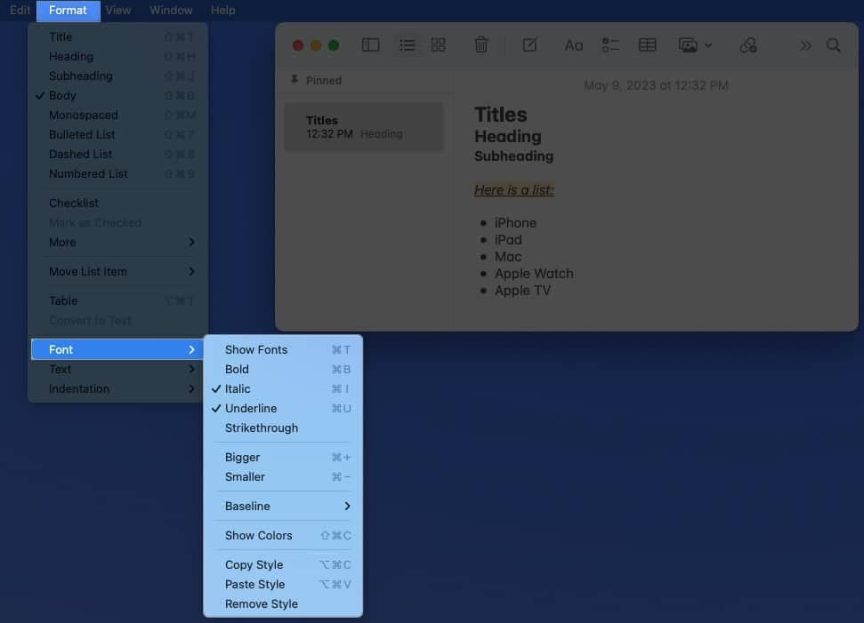
Task: Click the Apple TV bullet item
Action: (522, 291)
